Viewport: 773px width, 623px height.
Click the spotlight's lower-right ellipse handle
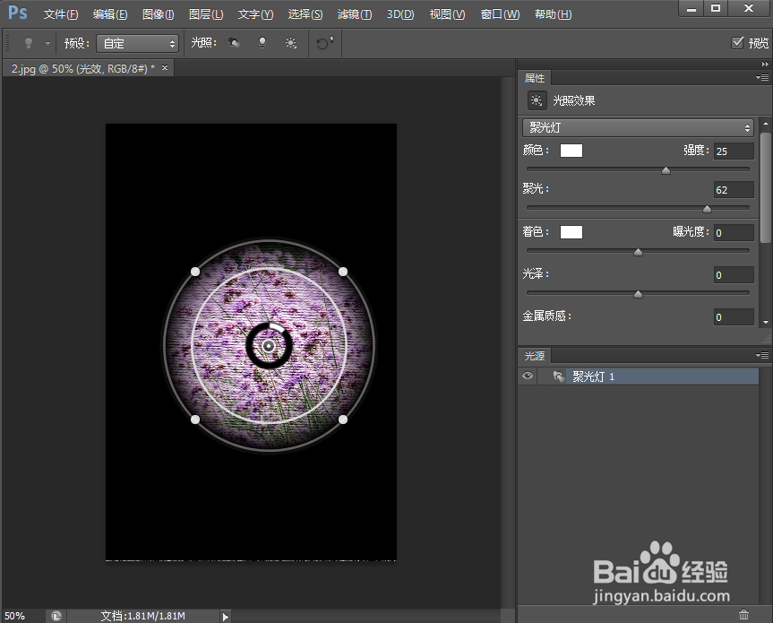343,420
